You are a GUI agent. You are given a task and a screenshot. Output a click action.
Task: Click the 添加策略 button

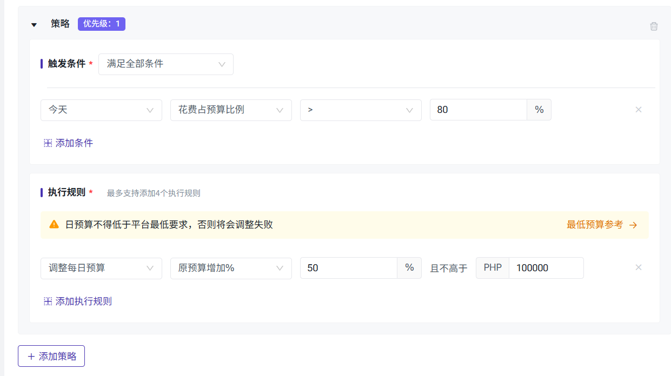[51, 356]
